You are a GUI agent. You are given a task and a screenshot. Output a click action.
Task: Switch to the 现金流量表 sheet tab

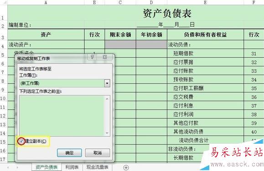coord(97,167)
